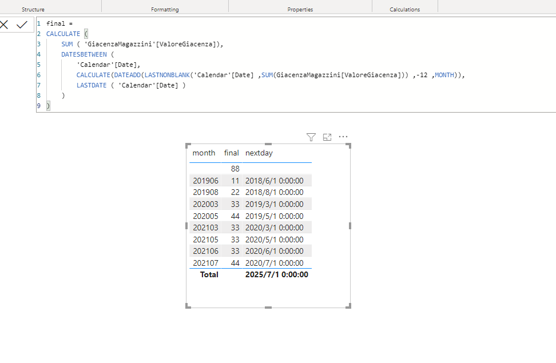Screen dimensions: 556x363
Task: Click the LASTDATE function in the formula
Action: 92,85
